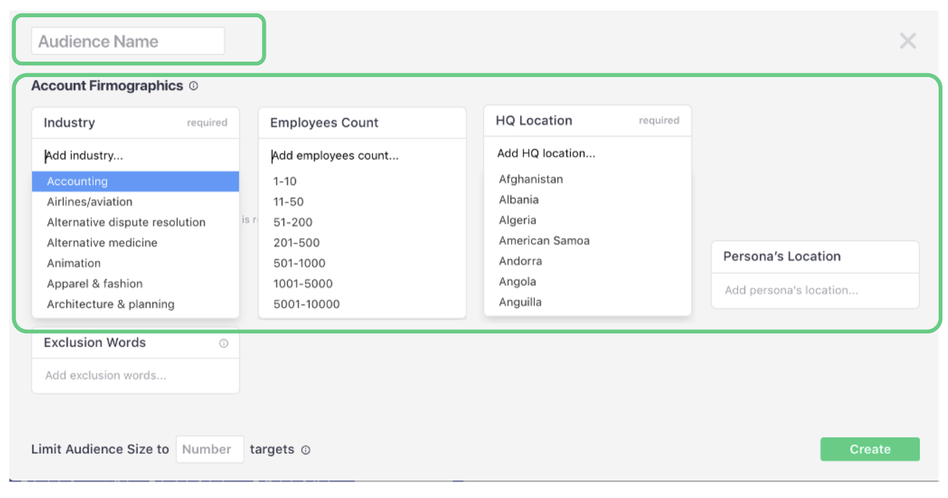Screen dimensions: 948x498
Task: Click the Add HQ location field
Action: point(587,153)
